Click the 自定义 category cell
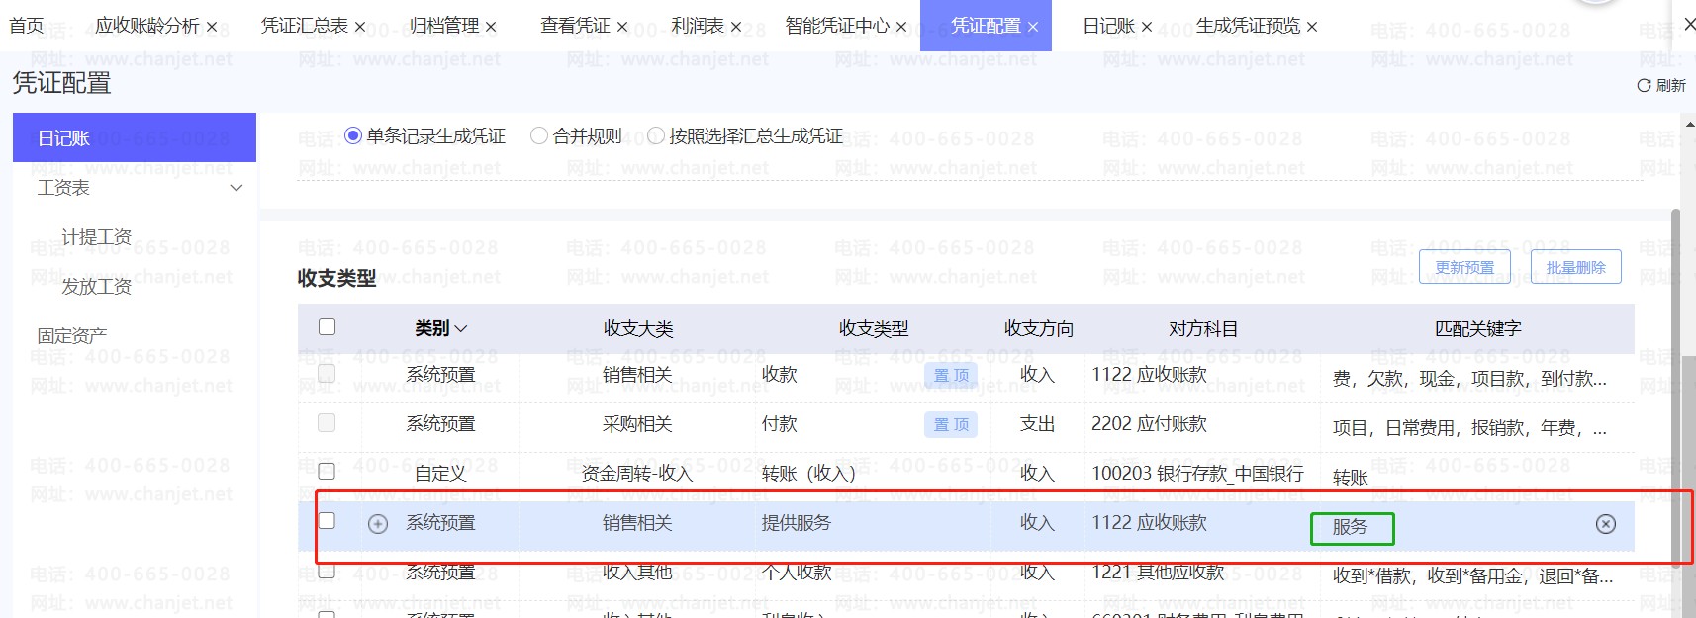This screenshot has height=618, width=1696. 440,474
